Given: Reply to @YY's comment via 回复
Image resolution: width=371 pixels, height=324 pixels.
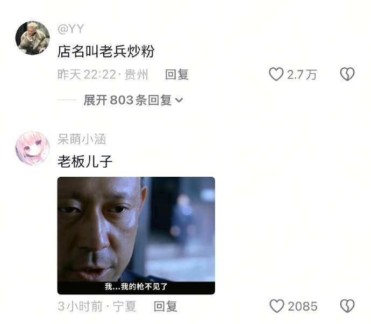Looking at the screenshot, I should [x=177, y=75].
